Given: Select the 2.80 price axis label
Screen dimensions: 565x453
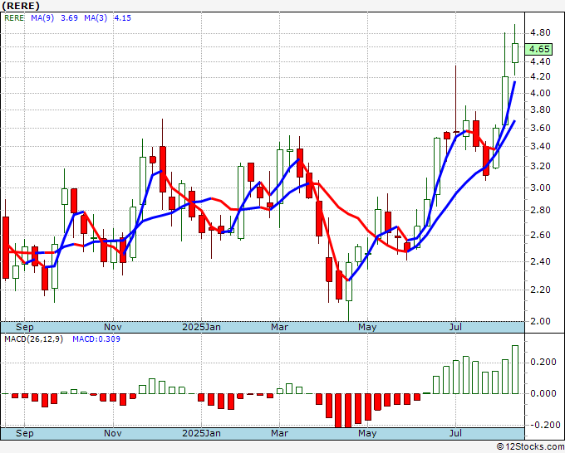Looking at the screenshot, I should tap(540, 210).
